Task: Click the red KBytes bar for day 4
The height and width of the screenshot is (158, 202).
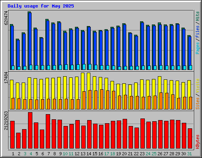Action: (30, 130)
